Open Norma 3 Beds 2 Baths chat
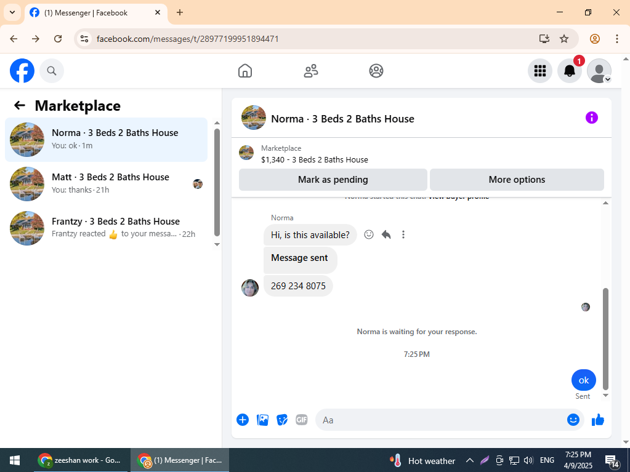Screen dimensions: 630x472 [106, 140]
